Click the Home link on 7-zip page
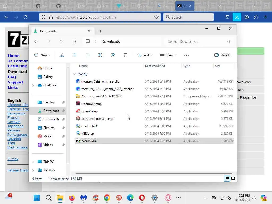This screenshot has width=272, height=204. [14, 56]
